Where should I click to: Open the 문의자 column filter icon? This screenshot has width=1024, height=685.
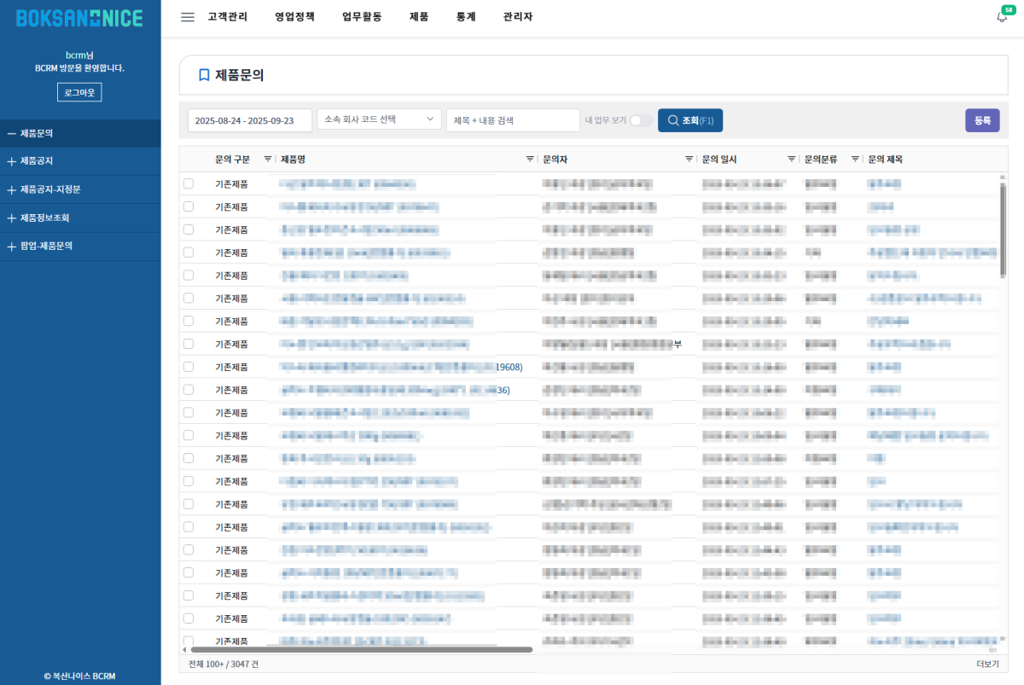(689, 159)
